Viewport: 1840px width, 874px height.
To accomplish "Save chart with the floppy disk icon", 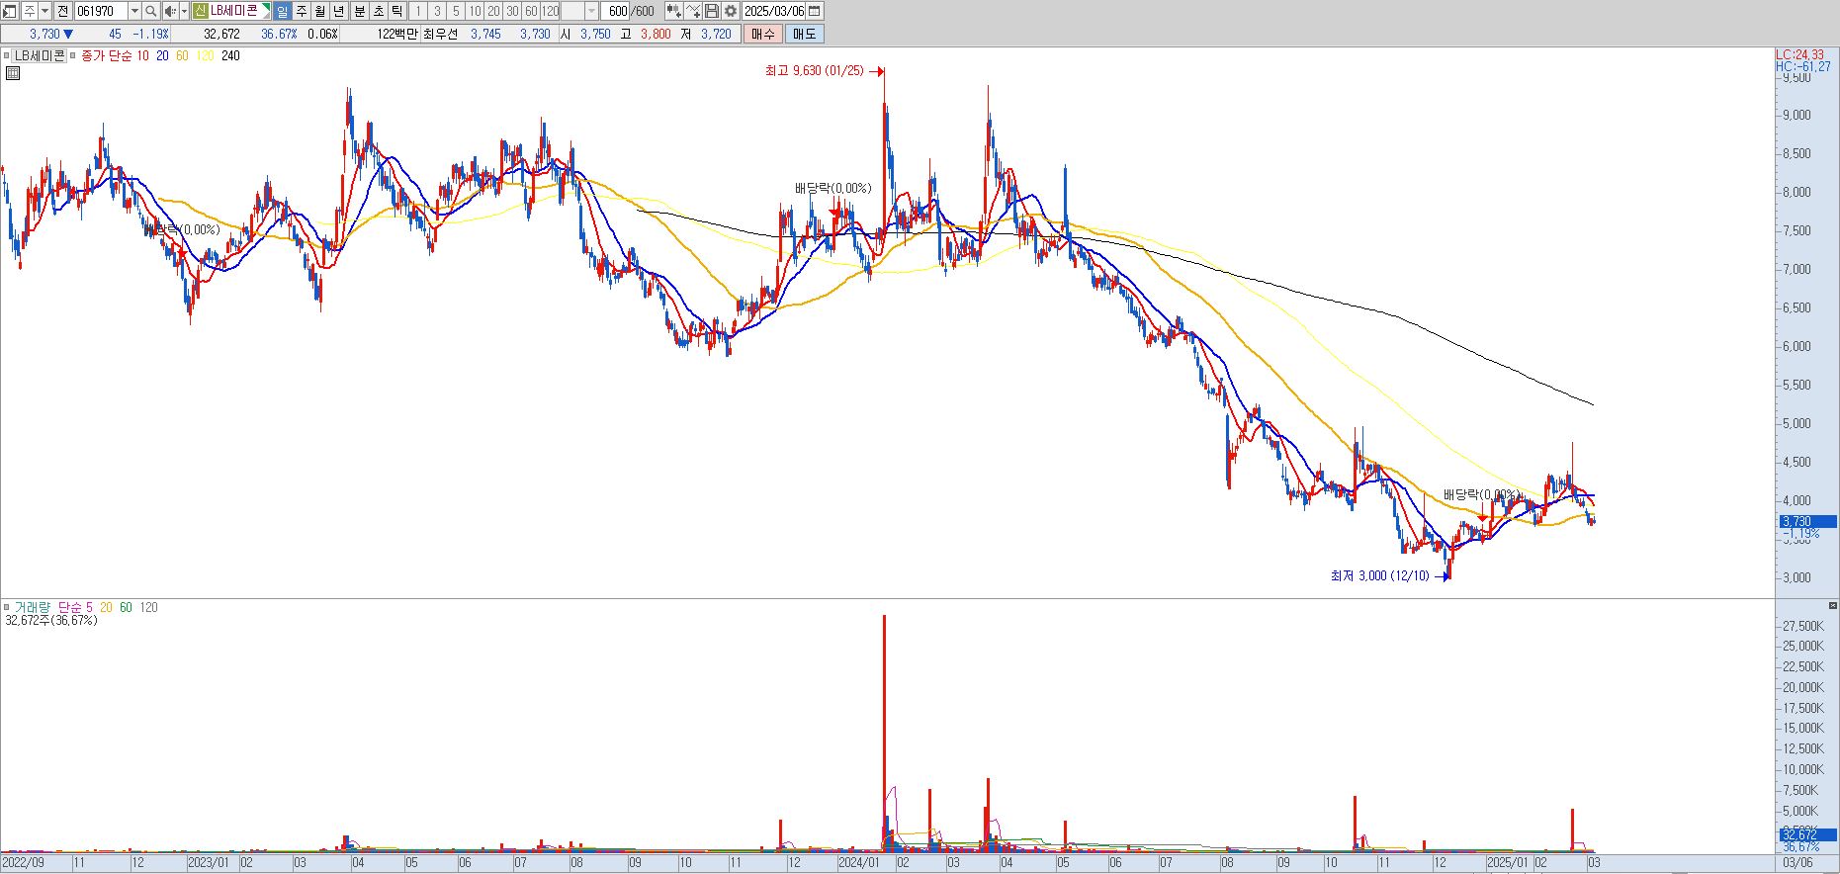I will pos(711,11).
